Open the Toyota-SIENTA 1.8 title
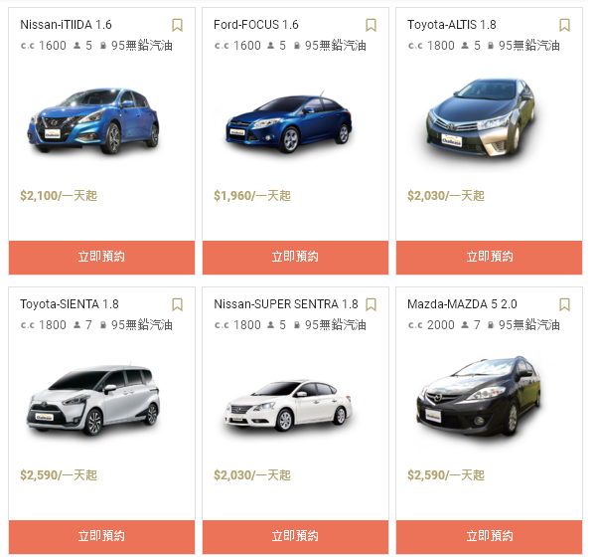This screenshot has width=596, height=557. tap(70, 304)
